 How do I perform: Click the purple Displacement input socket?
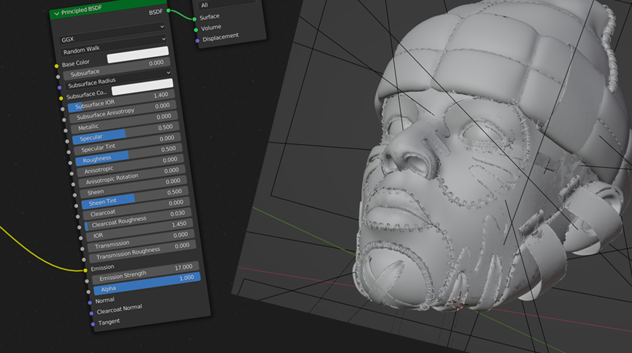click(197, 41)
